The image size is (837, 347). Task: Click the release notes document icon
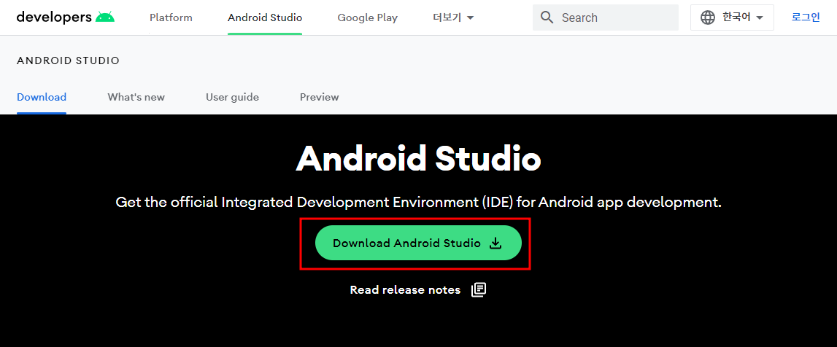click(x=479, y=290)
